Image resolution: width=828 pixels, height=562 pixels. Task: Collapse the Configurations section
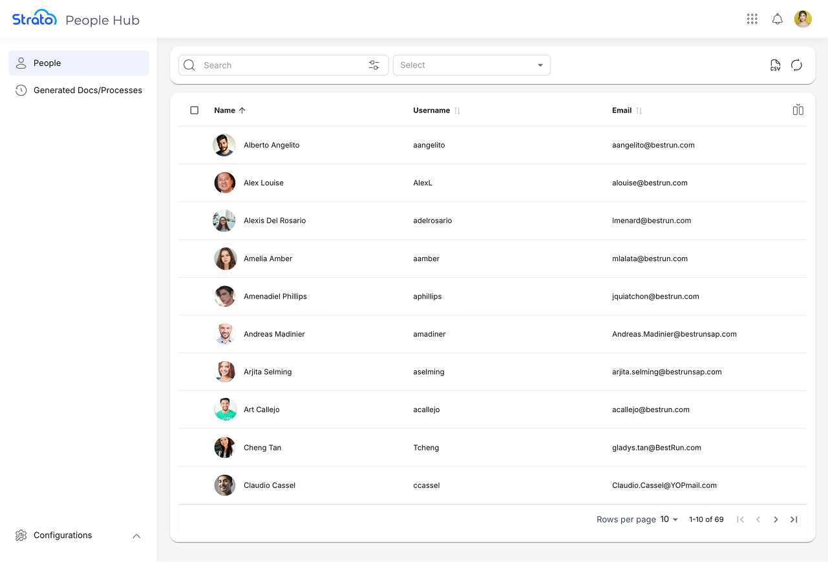coord(136,536)
